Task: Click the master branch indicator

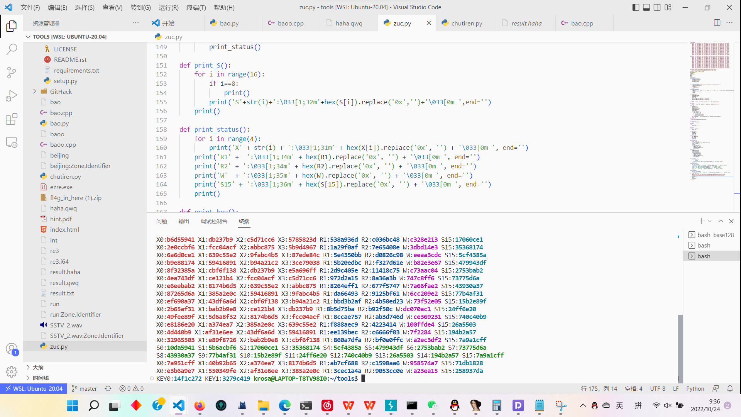Action: 84,388
